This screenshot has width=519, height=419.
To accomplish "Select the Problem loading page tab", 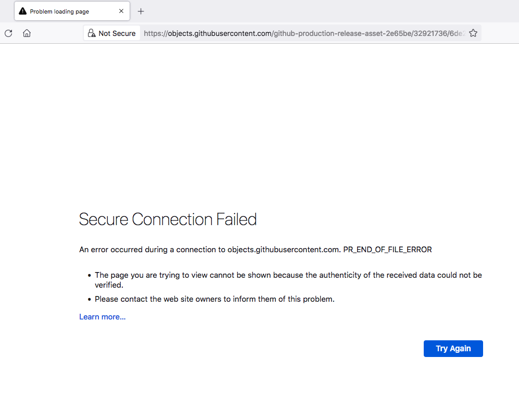I will tap(62, 11).
